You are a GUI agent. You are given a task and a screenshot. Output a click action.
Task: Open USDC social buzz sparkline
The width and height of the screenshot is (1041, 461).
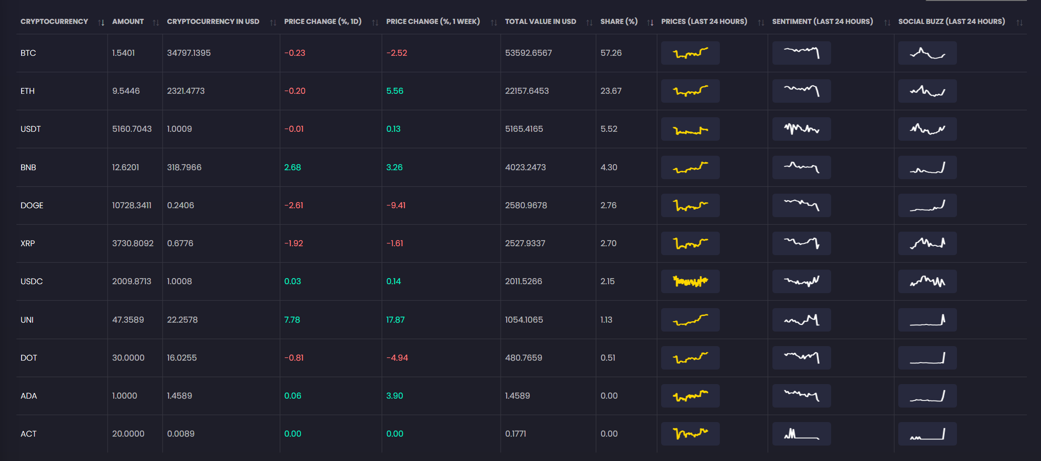tap(927, 281)
